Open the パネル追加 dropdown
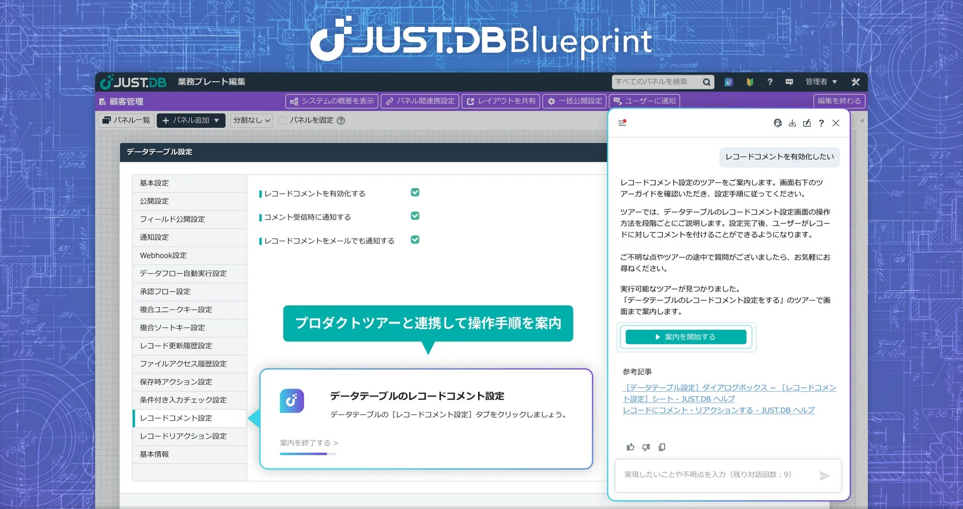The image size is (963, 509). [191, 120]
